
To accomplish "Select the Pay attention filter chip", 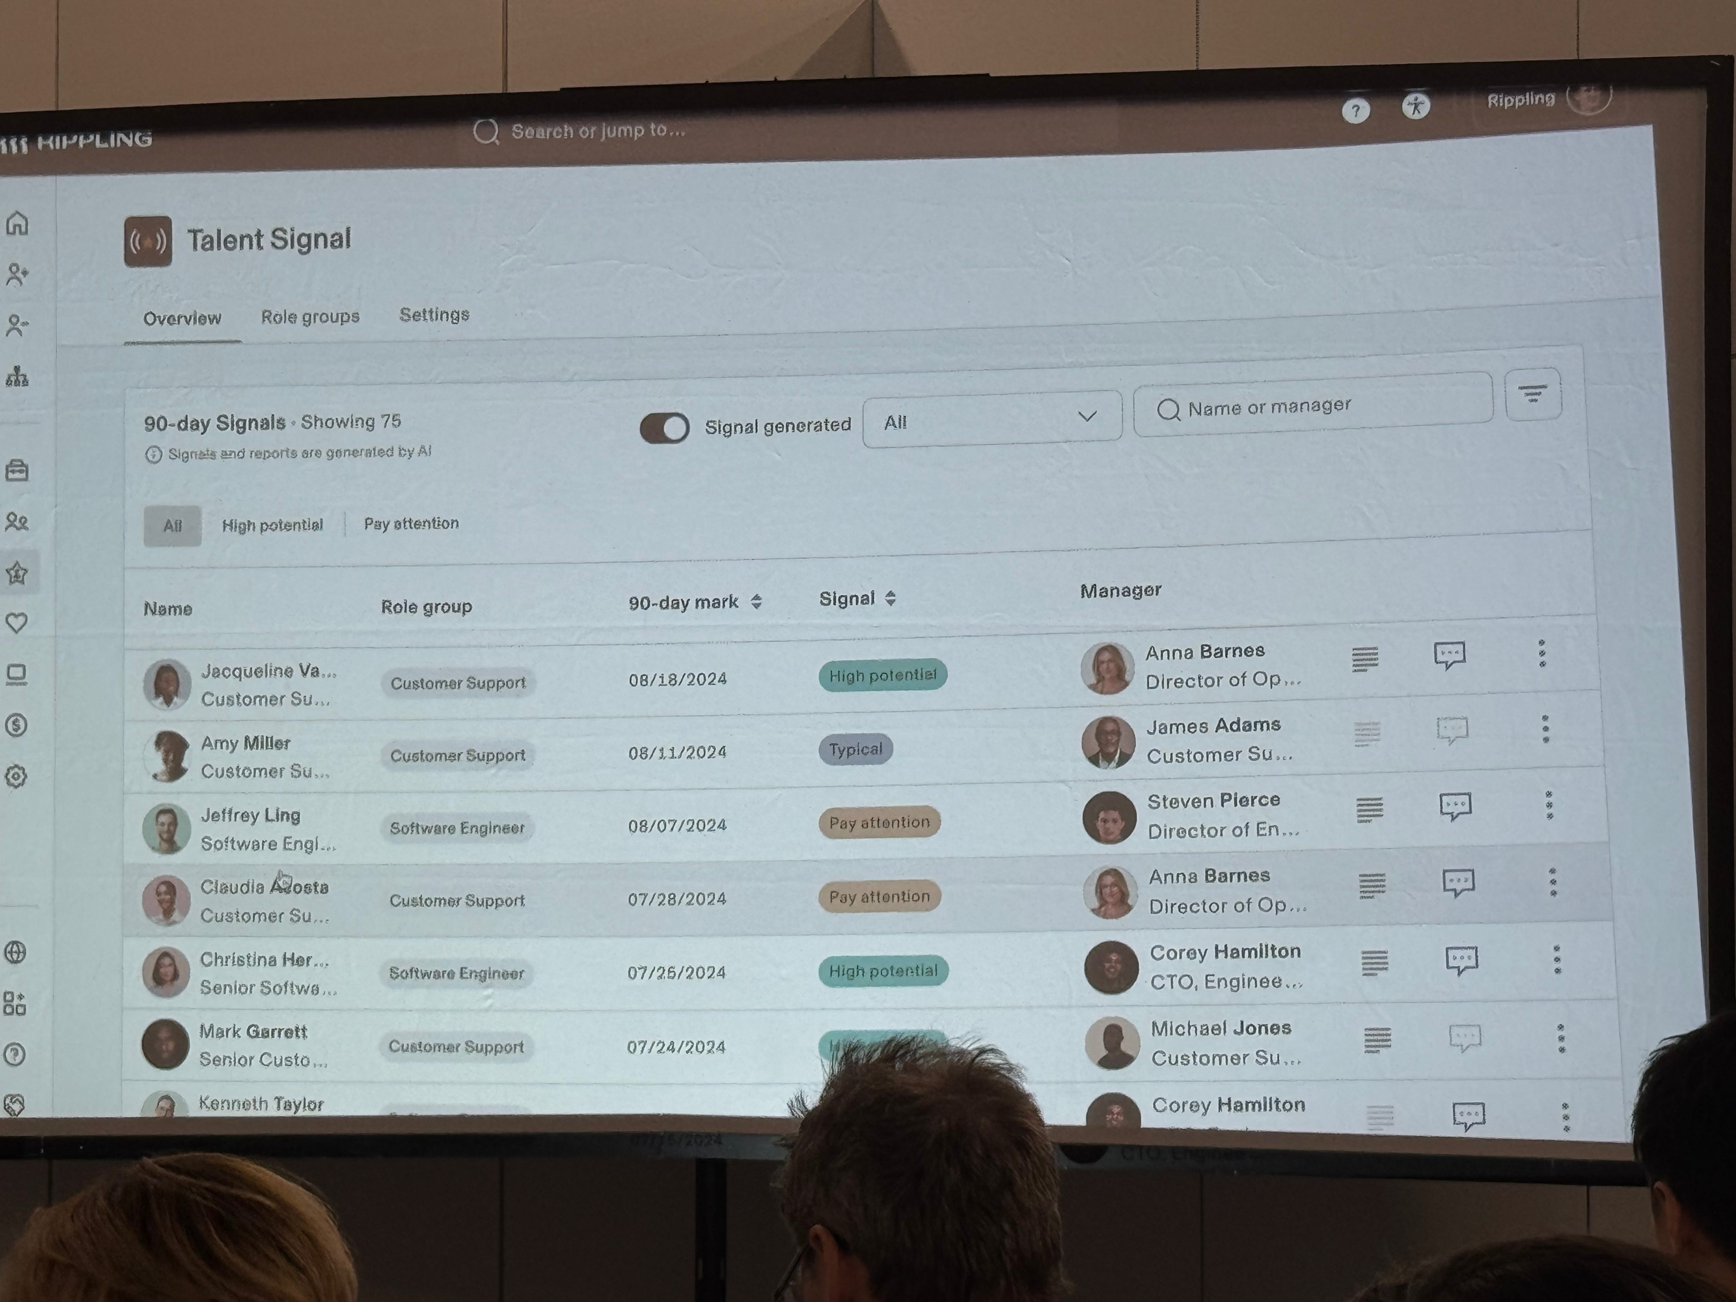I will coord(411,524).
